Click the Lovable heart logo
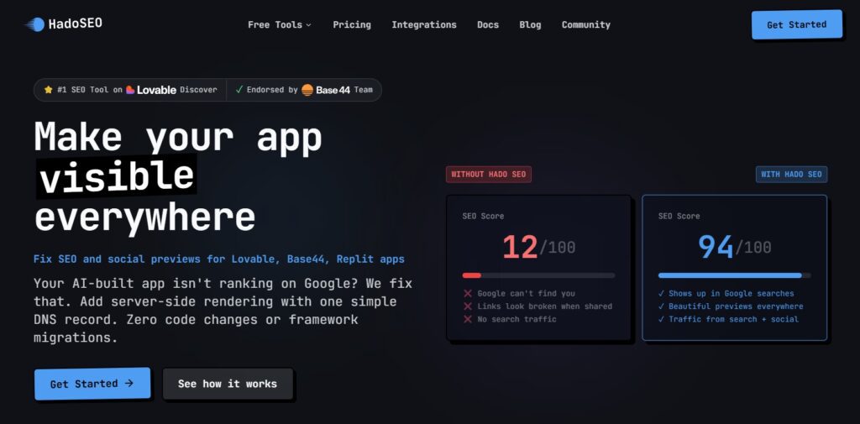 click(130, 89)
